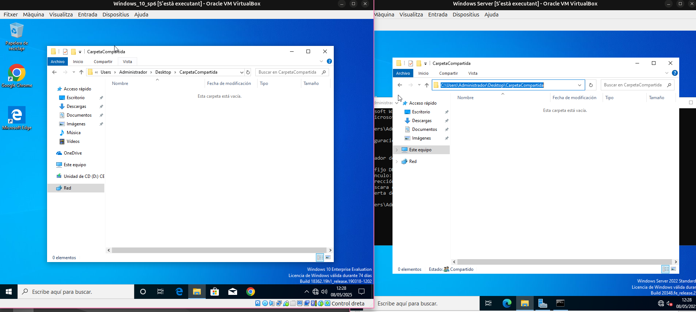The width and height of the screenshot is (696, 312).
Task: Click Administrador in left breadcrumb path
Action: pos(133,72)
